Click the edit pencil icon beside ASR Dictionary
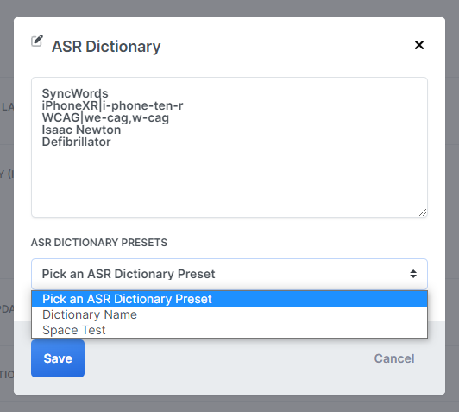The width and height of the screenshot is (459, 412). pos(37,41)
